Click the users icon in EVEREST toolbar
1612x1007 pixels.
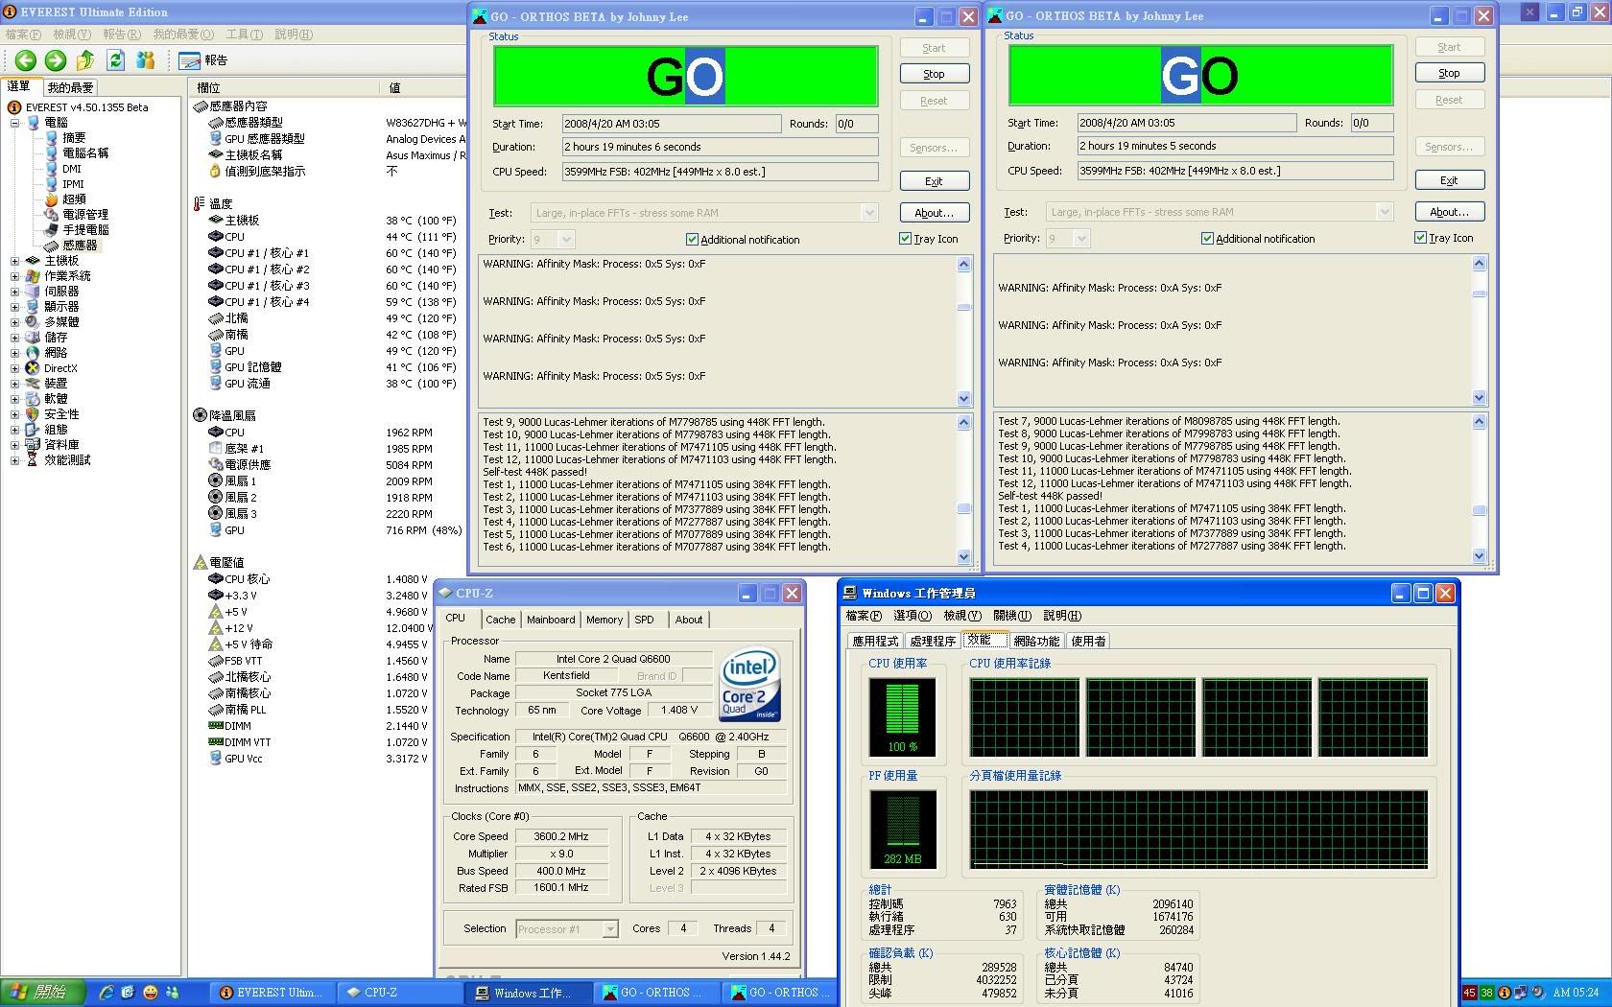point(146,60)
